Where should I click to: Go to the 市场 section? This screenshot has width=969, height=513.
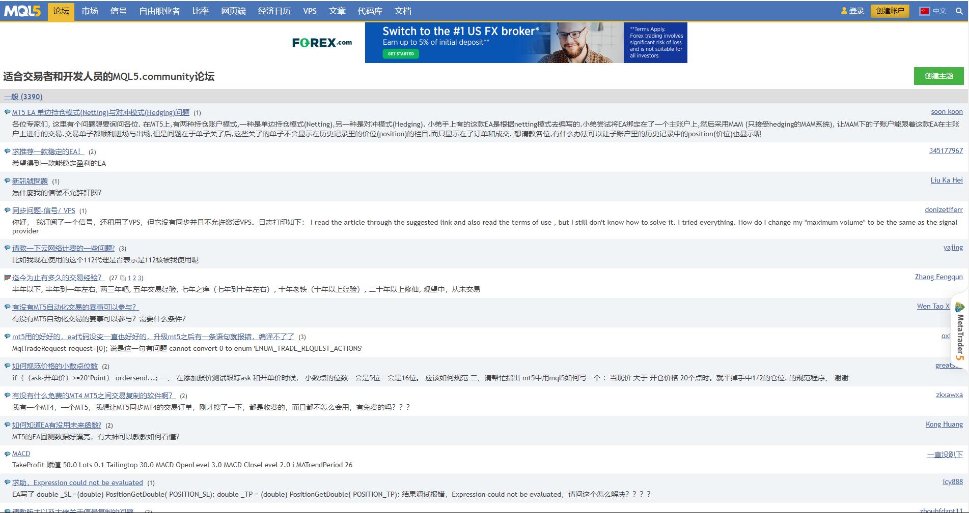tap(90, 11)
